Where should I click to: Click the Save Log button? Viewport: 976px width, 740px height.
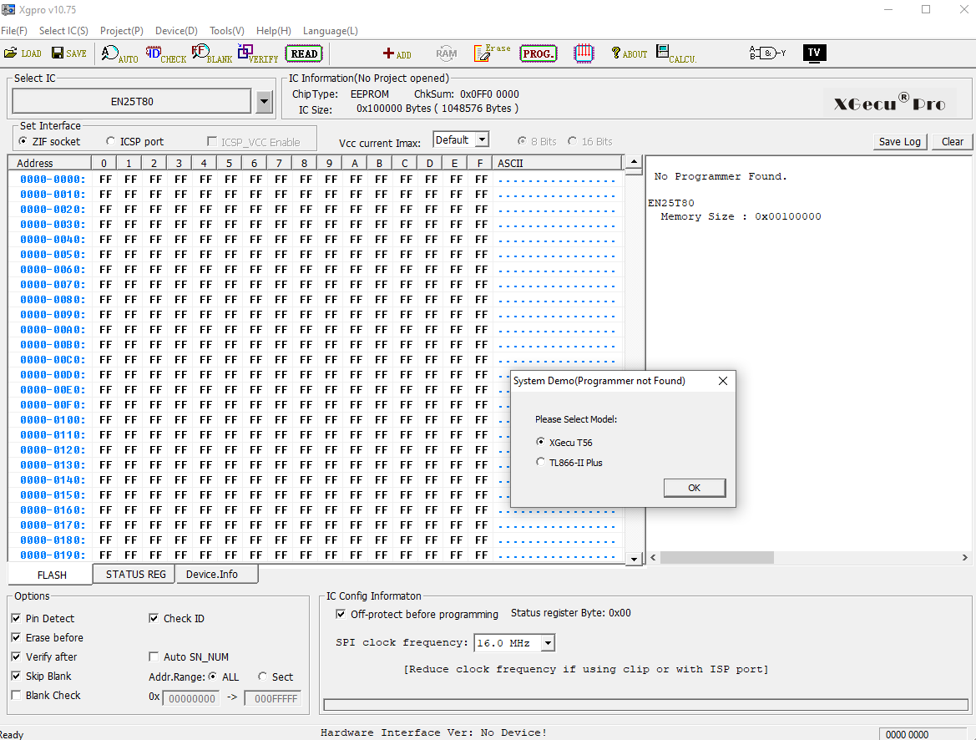click(899, 141)
